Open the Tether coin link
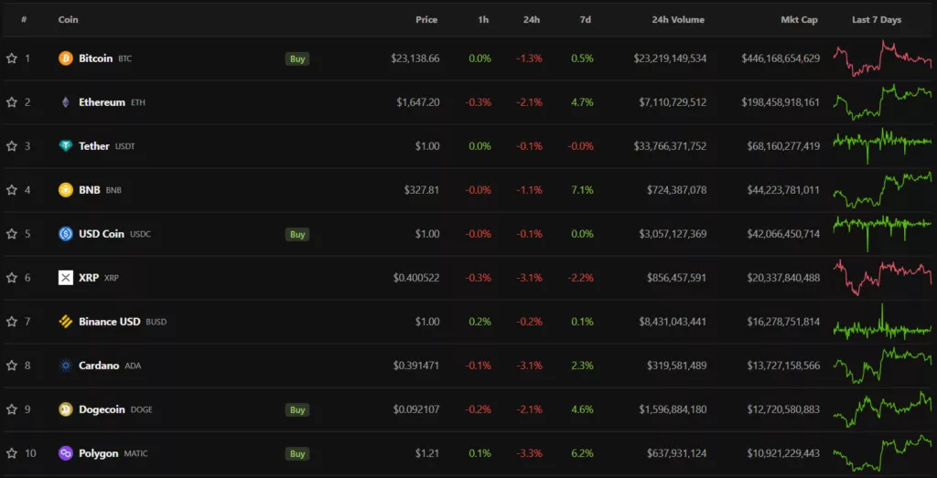The height and width of the screenshot is (478, 937). (94, 146)
